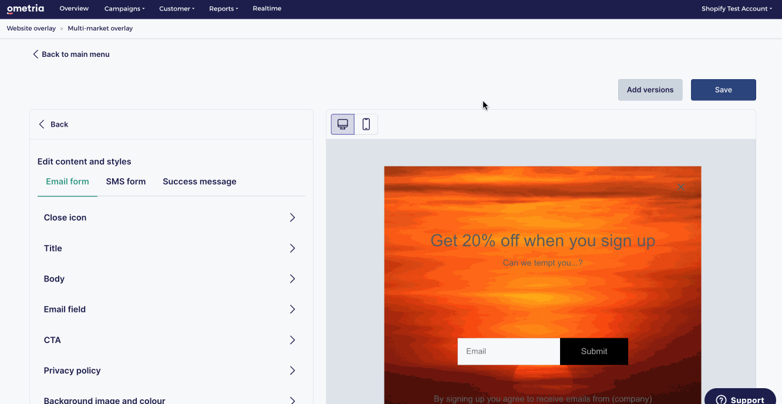Screen dimensions: 782x404
Task: Open Shopify Test Account dropdown
Action: pyautogui.click(x=737, y=9)
